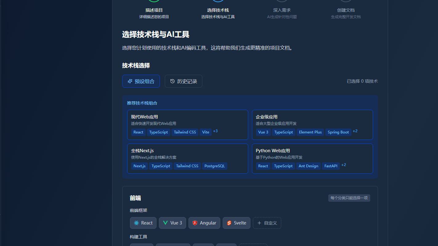Jump to the 深入需求 step
The width and height of the screenshot is (438, 246).
pos(282,10)
